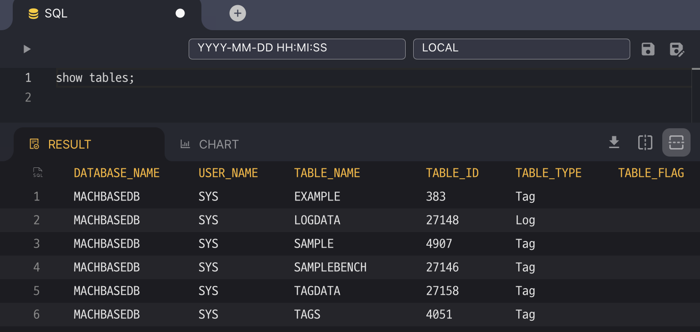Open the time format YYYY-MM-DD HH:MI:SS field
The width and height of the screenshot is (700, 332).
[x=297, y=49]
